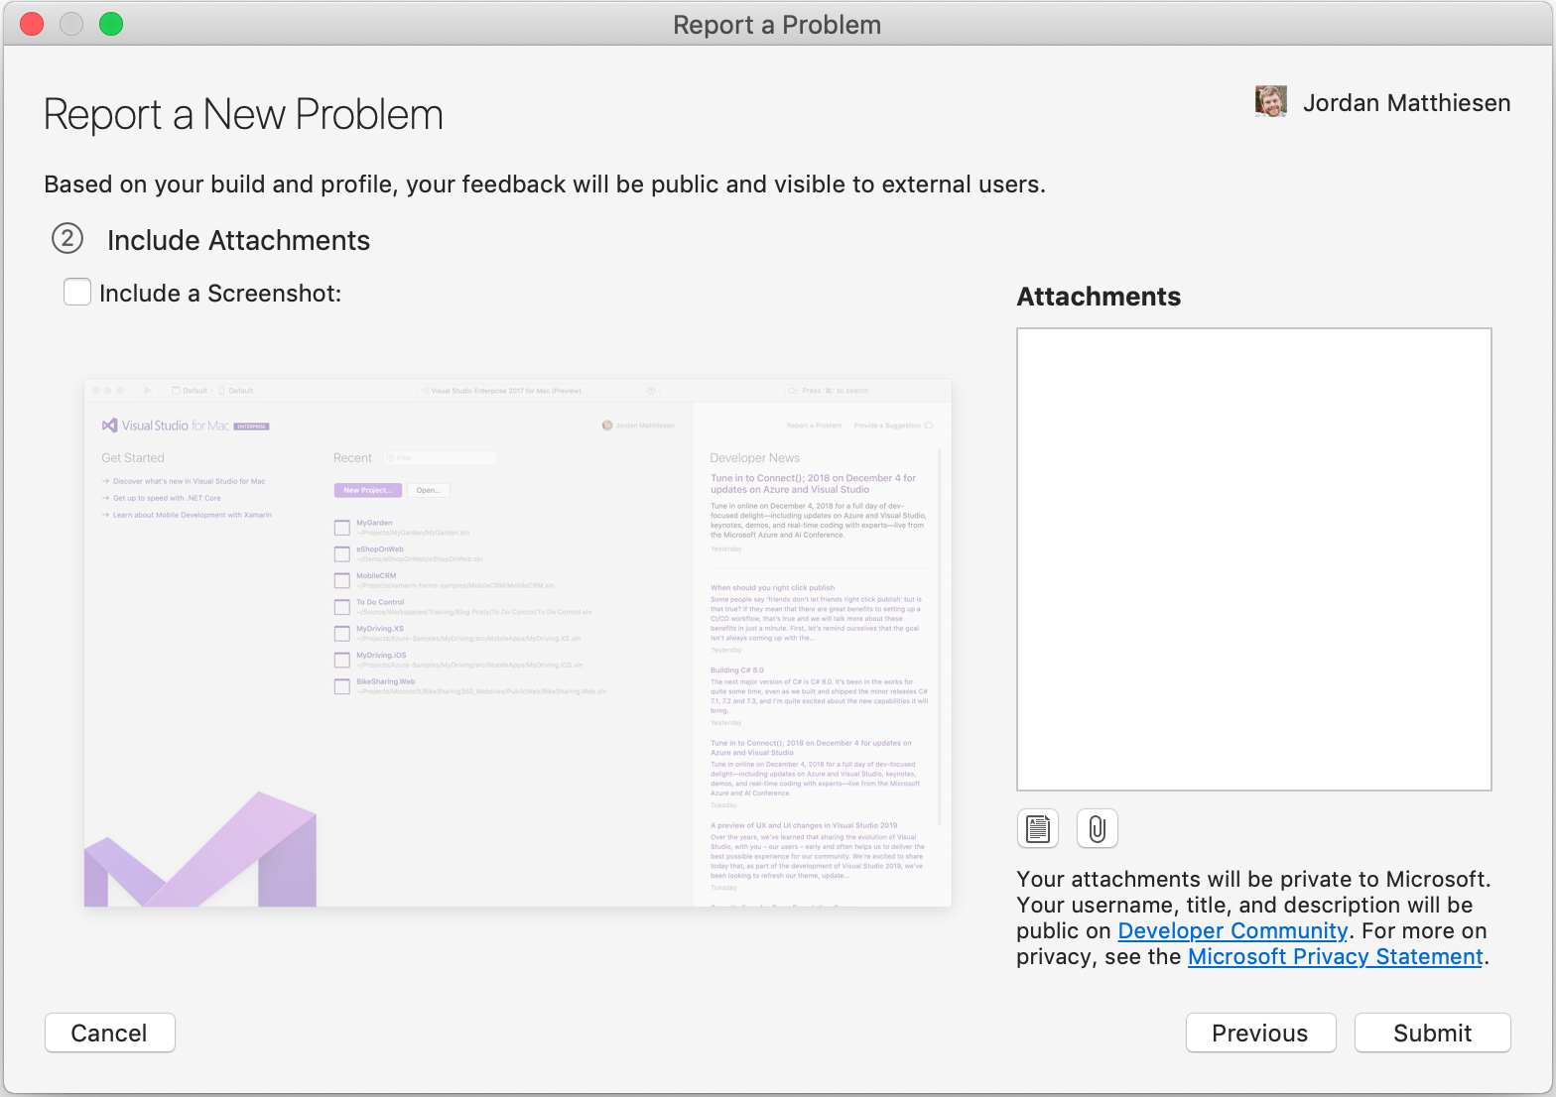Image resolution: width=1556 pixels, height=1097 pixels.
Task: Zoom the window with the green button
Action: pyautogui.click(x=111, y=24)
